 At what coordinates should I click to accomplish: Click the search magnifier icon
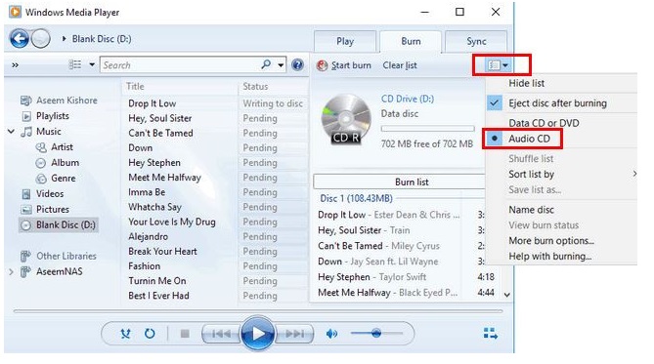[x=266, y=64]
